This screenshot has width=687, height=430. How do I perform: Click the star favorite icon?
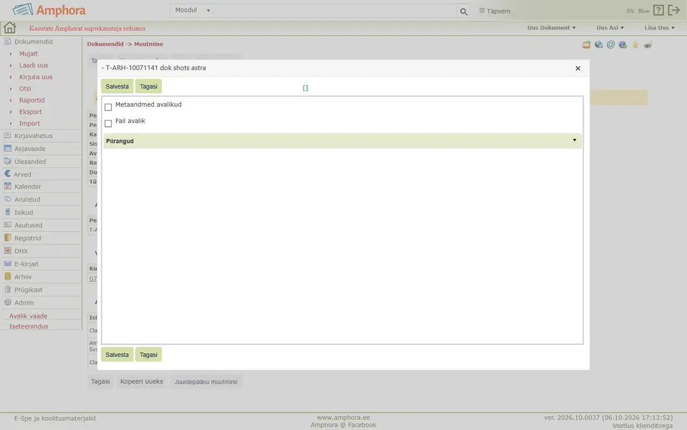pyautogui.click(x=635, y=45)
